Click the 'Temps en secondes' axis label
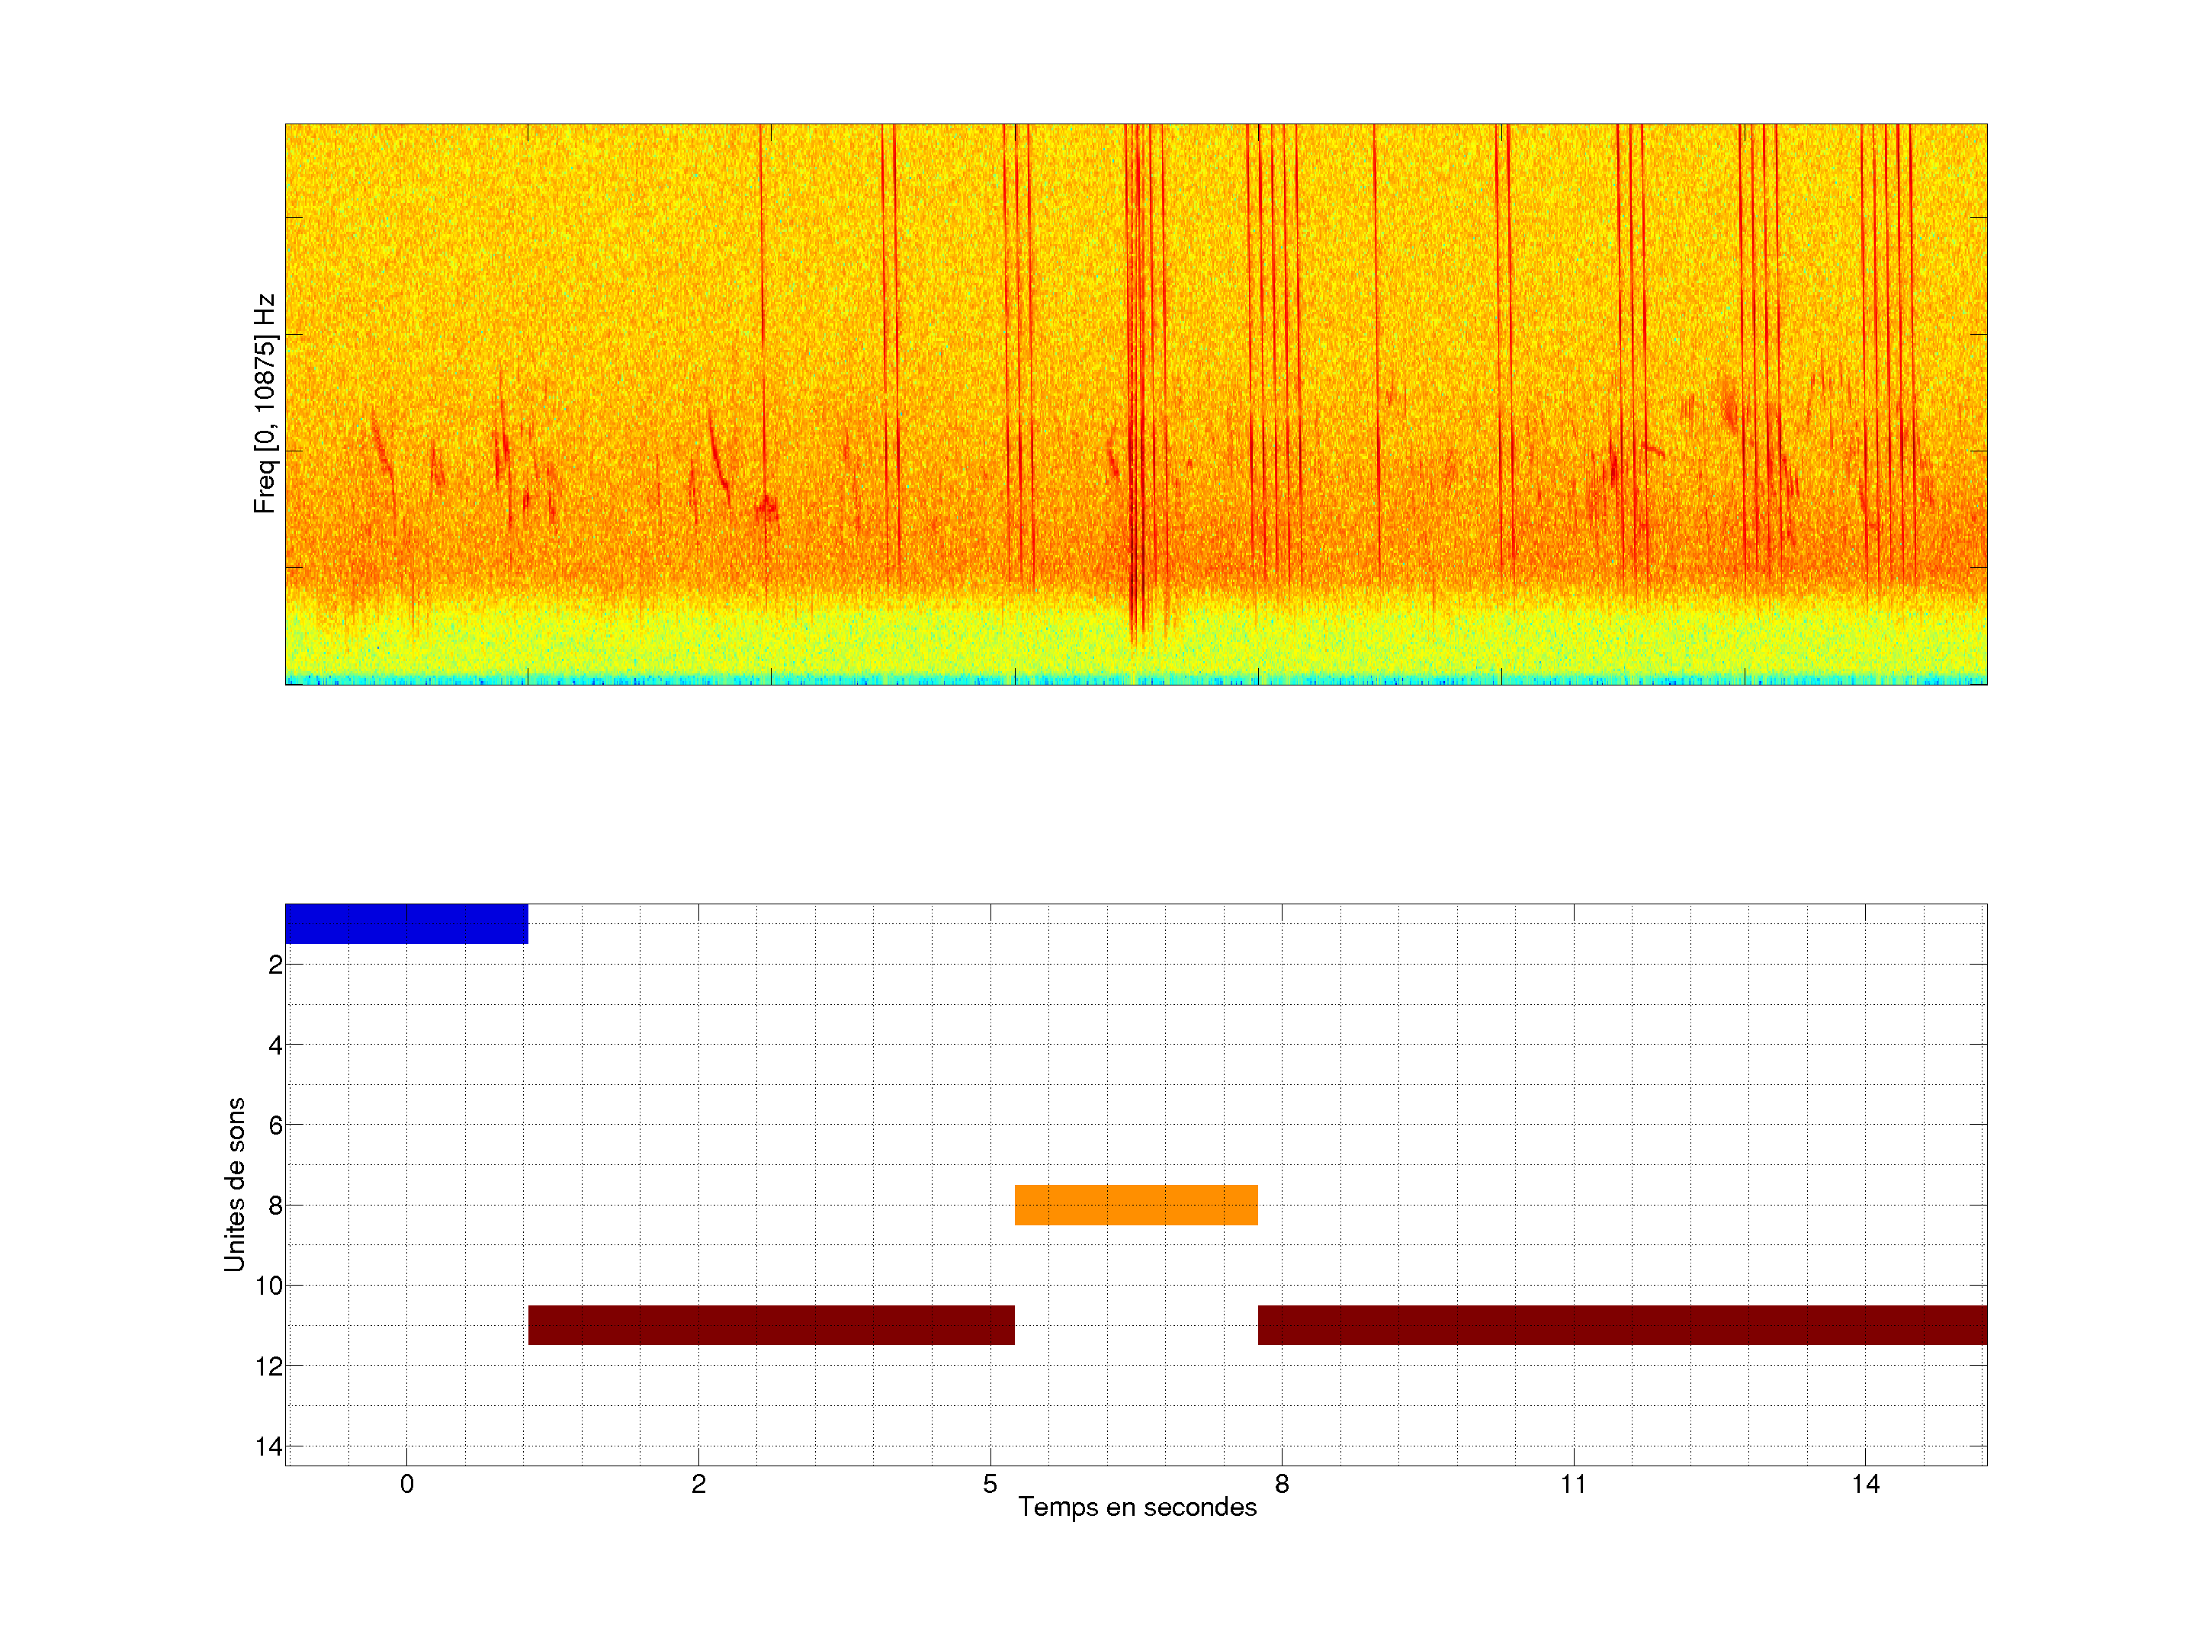 pyautogui.click(x=1137, y=1507)
